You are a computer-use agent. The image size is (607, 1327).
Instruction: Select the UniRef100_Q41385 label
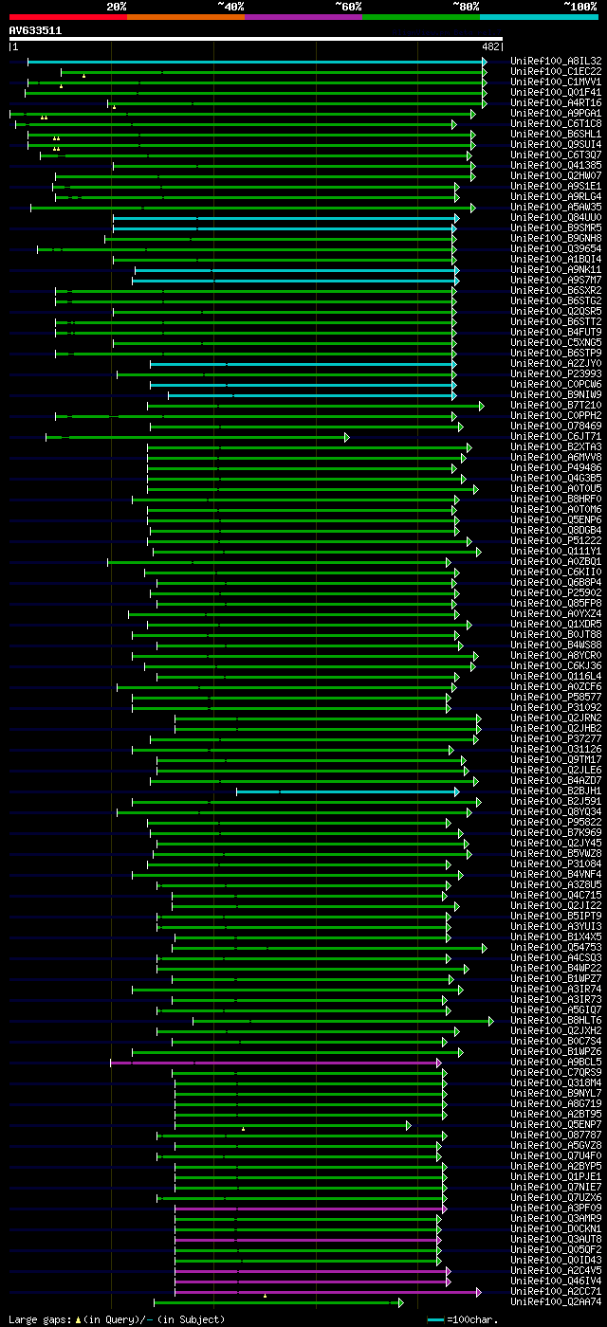pos(556,165)
